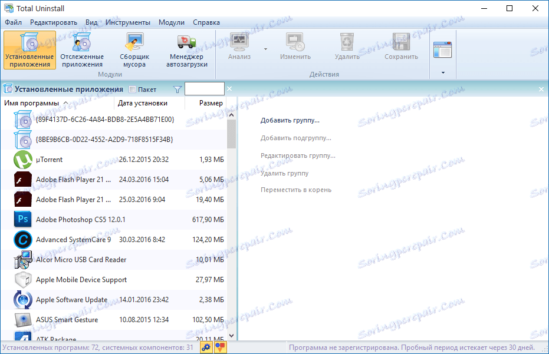Click the Анализ action icon
Screen dimensions: 549x354
[x=239, y=42]
